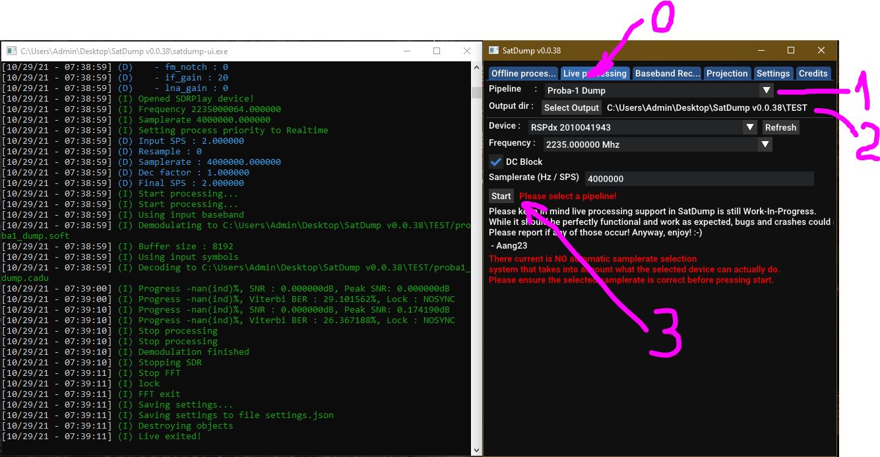Open the Device dropdown arrow
Image resolution: width=880 pixels, height=457 pixels.
tap(749, 127)
